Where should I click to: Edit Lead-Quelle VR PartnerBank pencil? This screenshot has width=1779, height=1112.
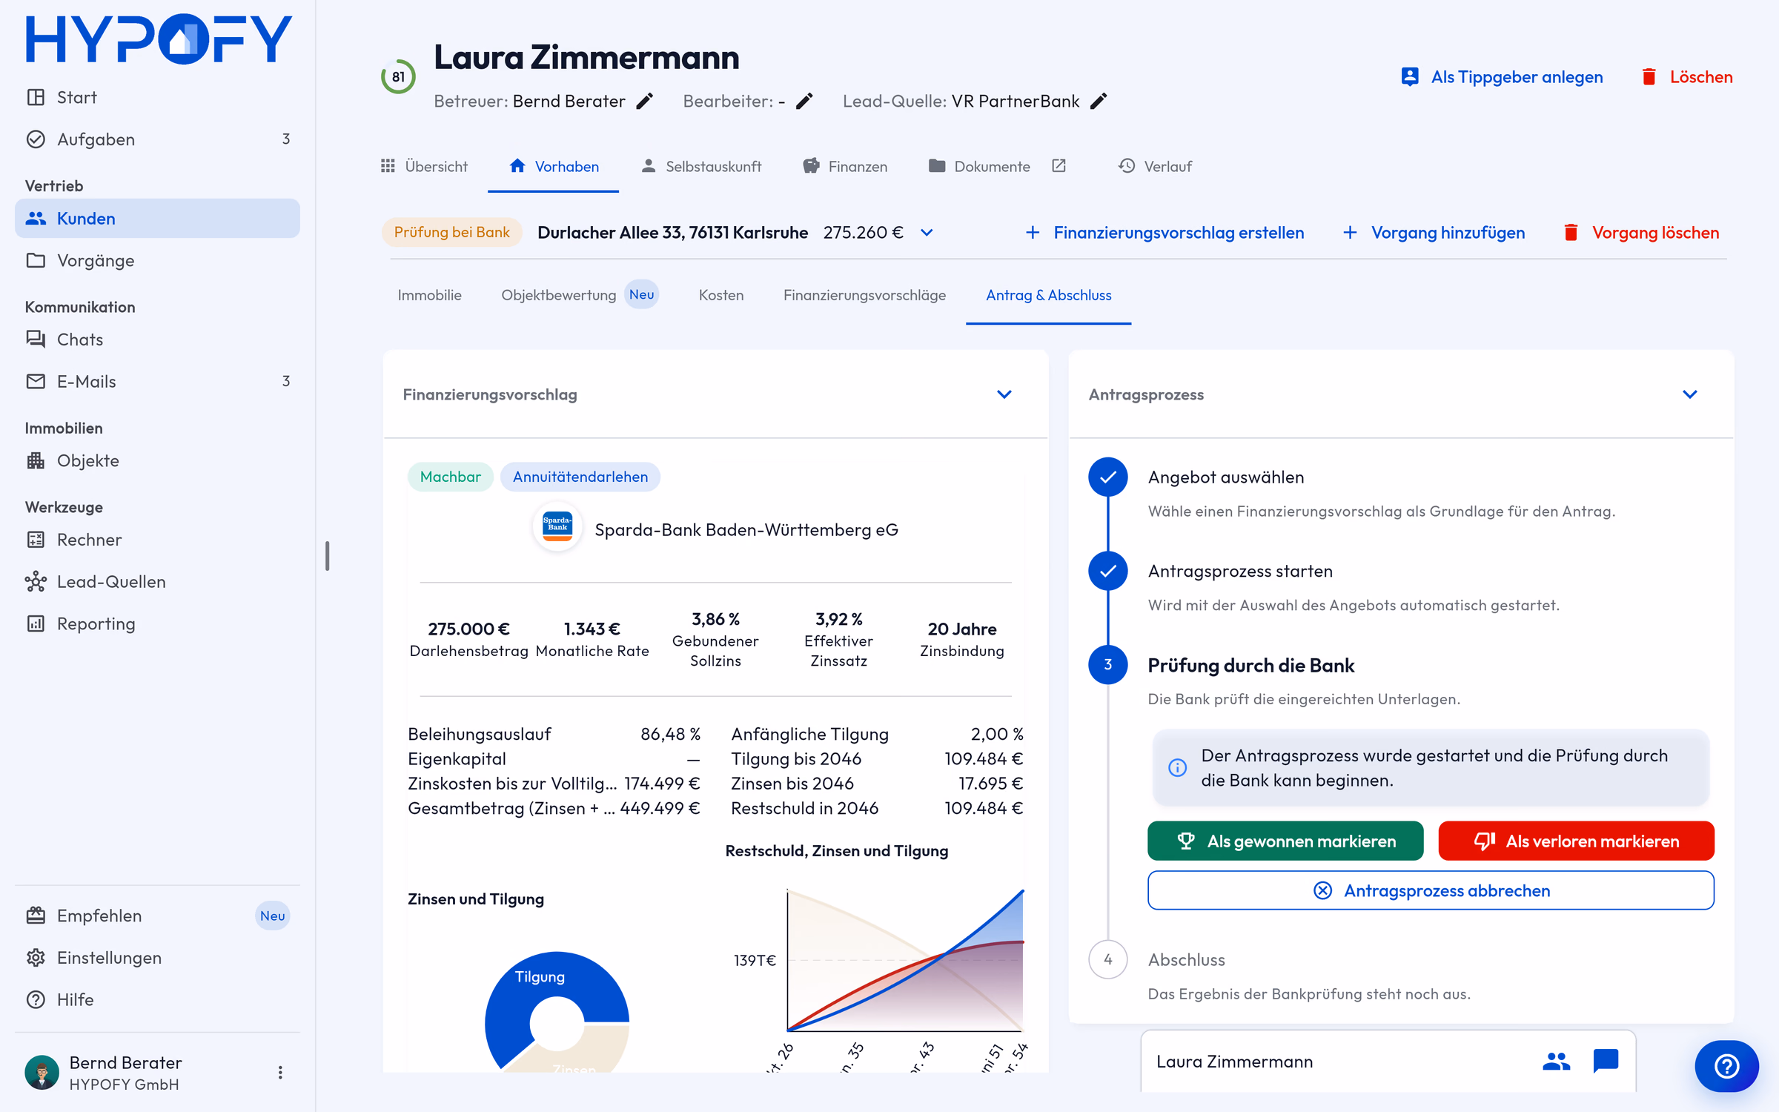click(x=1099, y=101)
